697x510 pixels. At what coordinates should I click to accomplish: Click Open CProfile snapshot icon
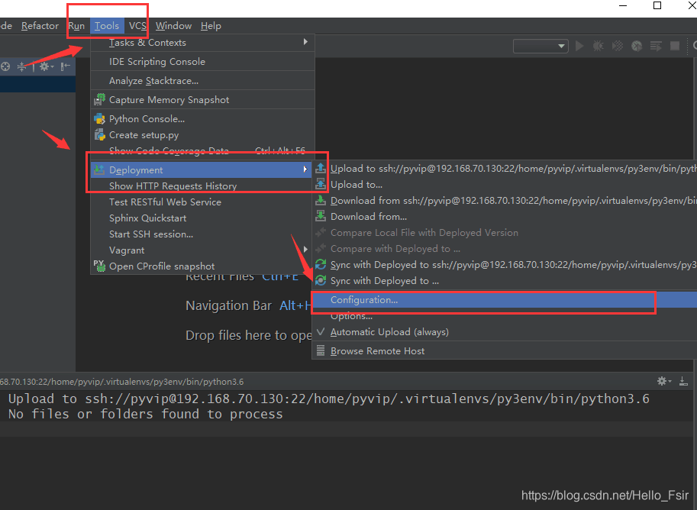pyautogui.click(x=99, y=266)
